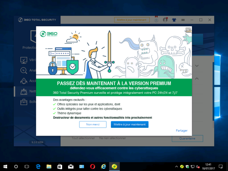Select the Accélération rocket sidebar icon
The width and height of the screenshot is (228, 171).
(x=24, y=81)
